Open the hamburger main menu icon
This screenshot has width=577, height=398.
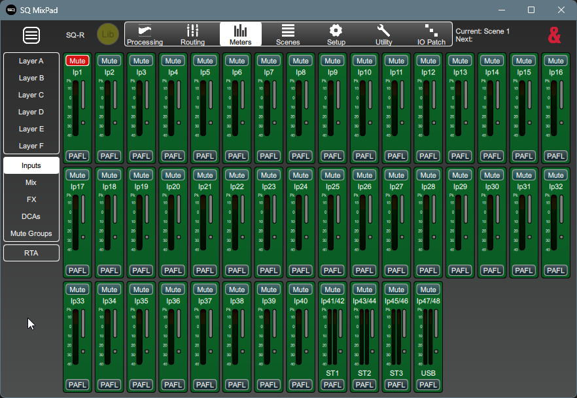[31, 35]
